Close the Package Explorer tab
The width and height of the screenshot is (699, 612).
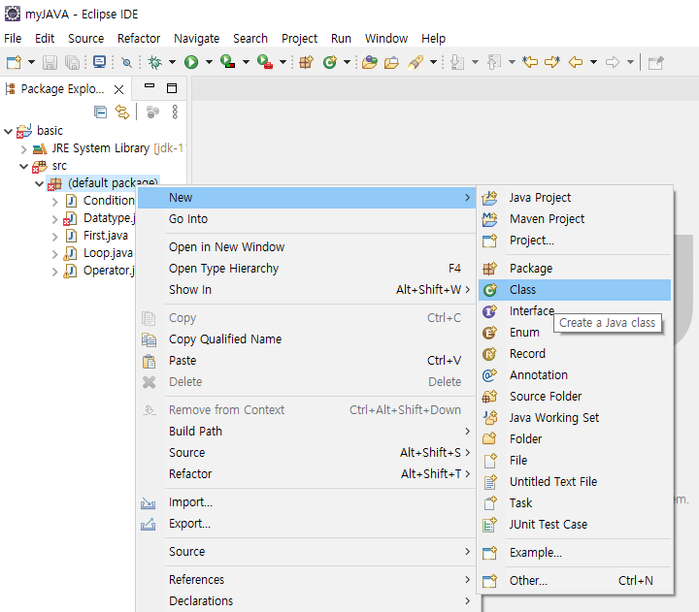118,89
